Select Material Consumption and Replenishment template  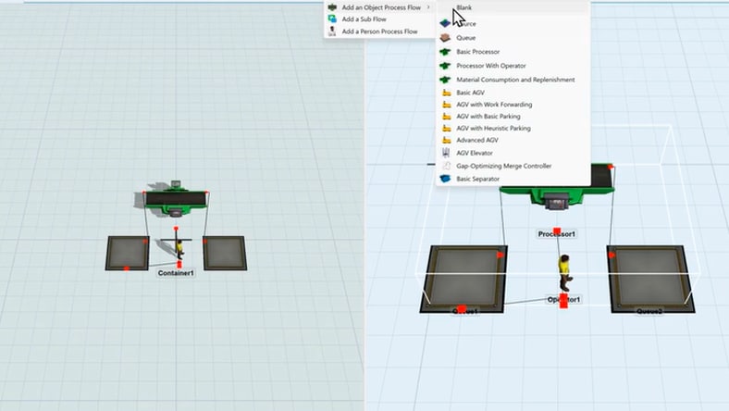click(513, 80)
